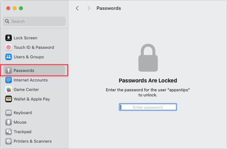Select the Mouse settings icon
Screen dimensions: 227x149
[x=9, y=122]
